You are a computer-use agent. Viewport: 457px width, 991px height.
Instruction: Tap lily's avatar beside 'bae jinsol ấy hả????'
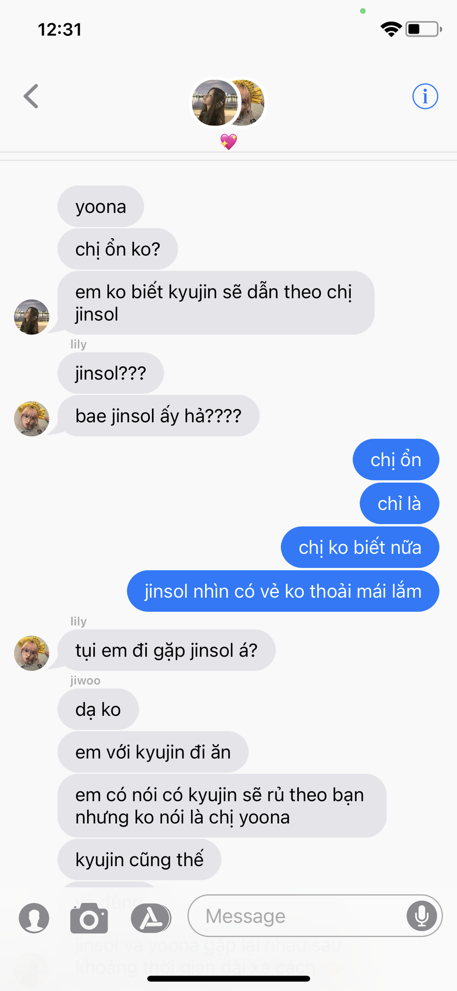pos(31,419)
